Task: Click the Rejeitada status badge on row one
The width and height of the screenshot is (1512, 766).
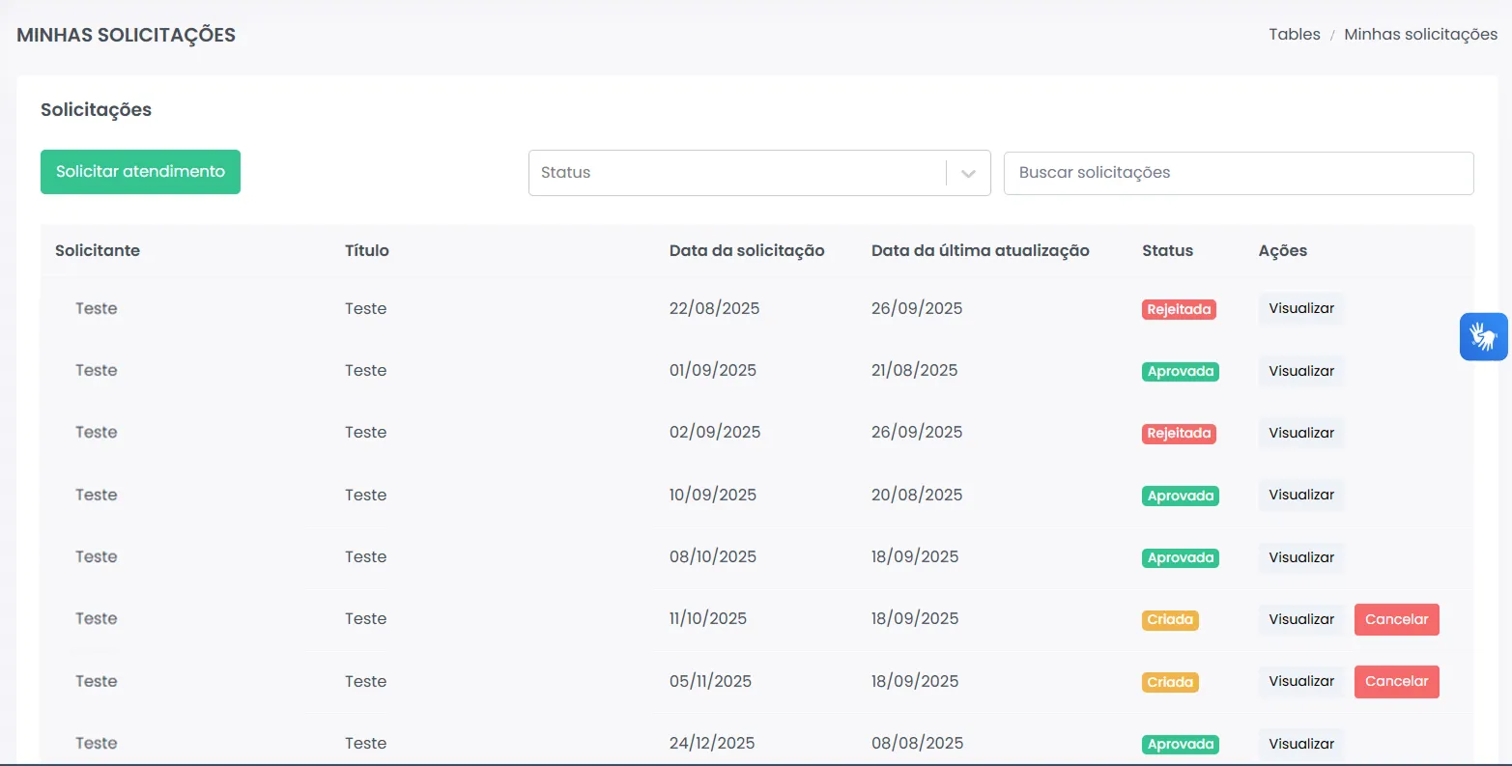Action: click(x=1179, y=309)
